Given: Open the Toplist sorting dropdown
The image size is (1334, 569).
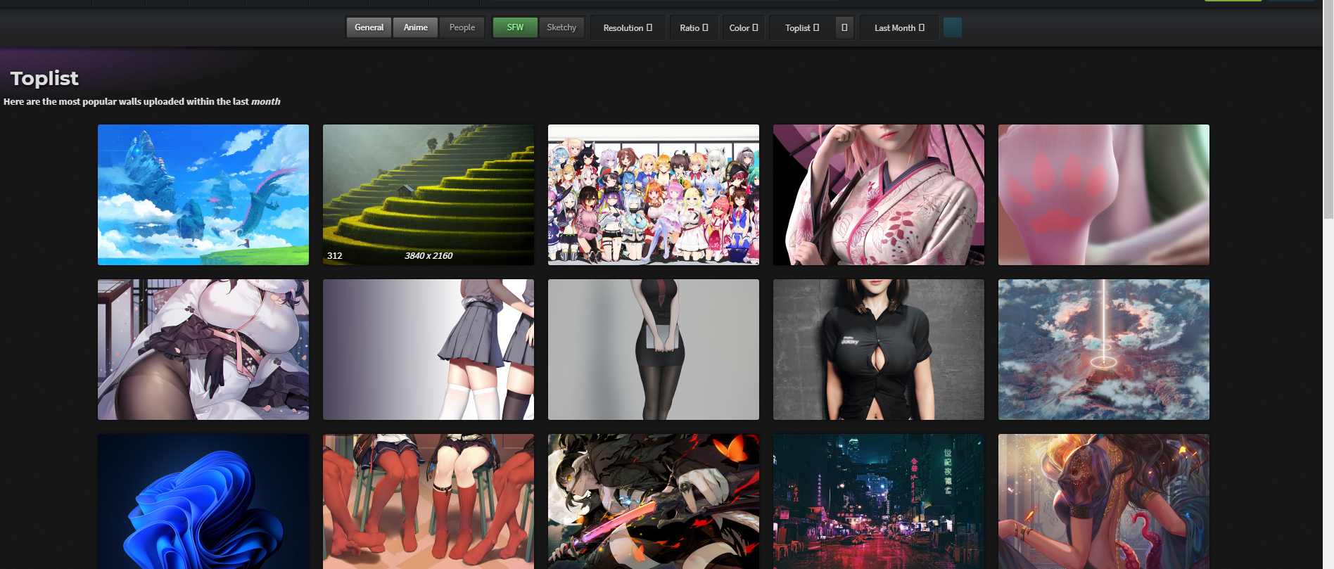Looking at the screenshot, I should [x=802, y=28].
